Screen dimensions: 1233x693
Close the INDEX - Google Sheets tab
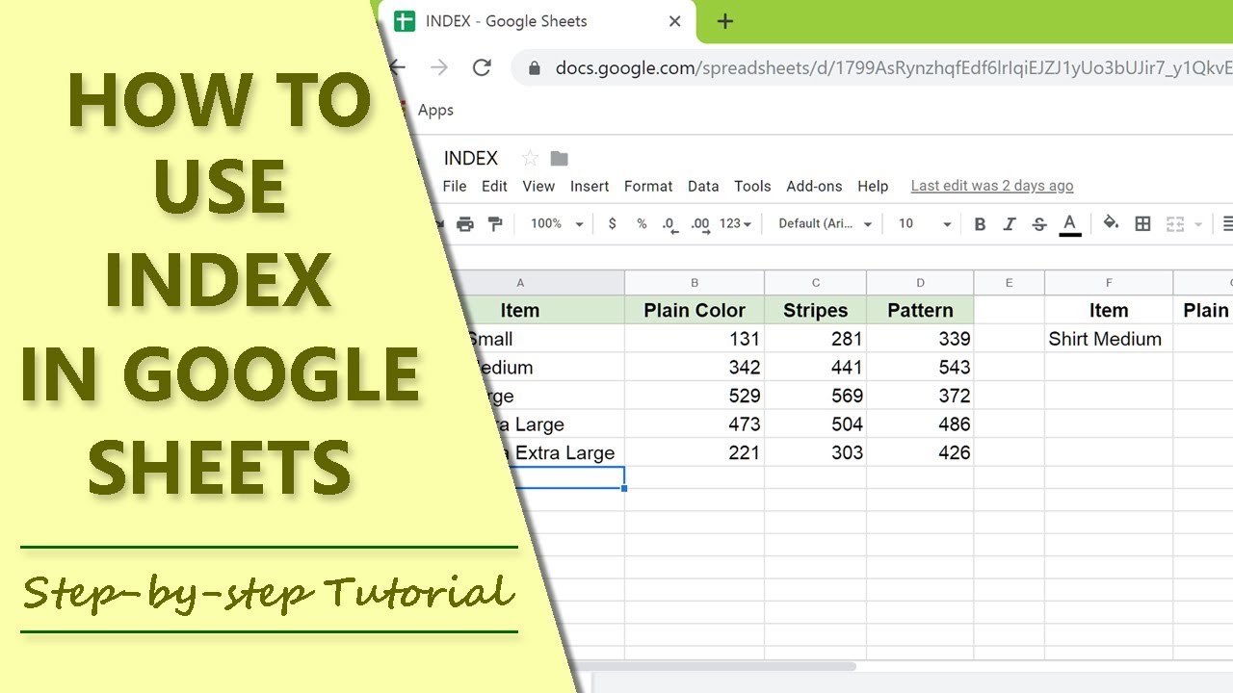tap(674, 21)
